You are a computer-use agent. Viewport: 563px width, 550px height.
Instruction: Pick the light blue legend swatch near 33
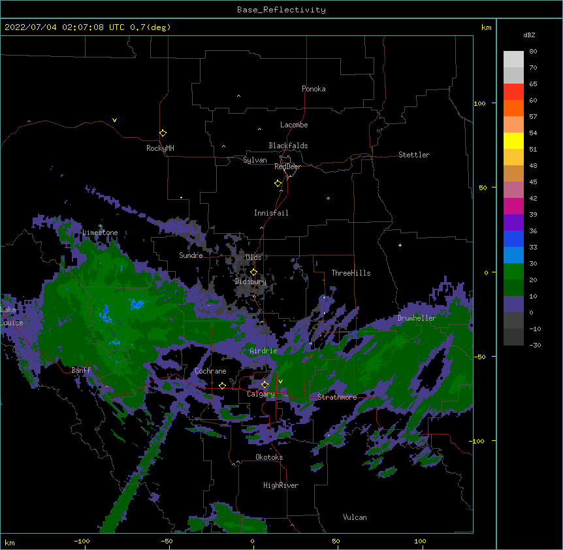[x=513, y=255]
